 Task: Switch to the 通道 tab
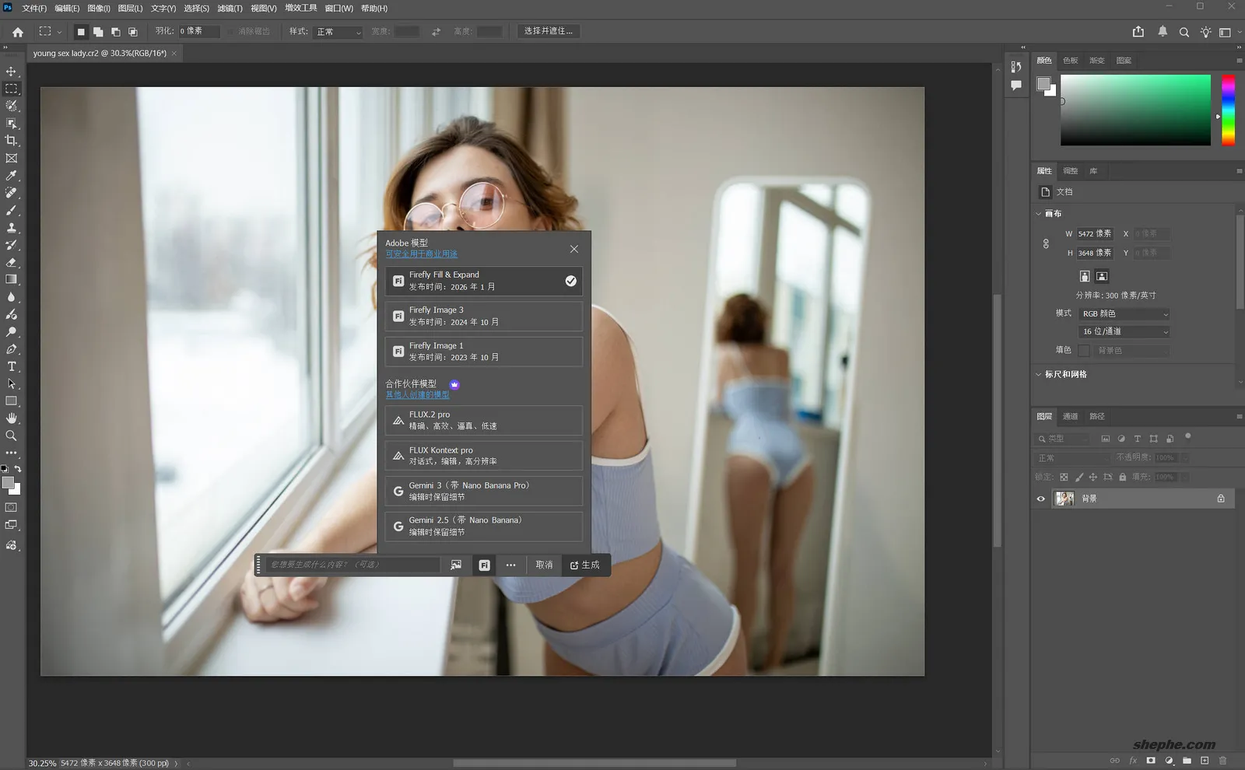(x=1070, y=416)
